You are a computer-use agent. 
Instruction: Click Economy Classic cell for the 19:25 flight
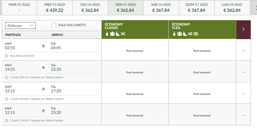135,72
